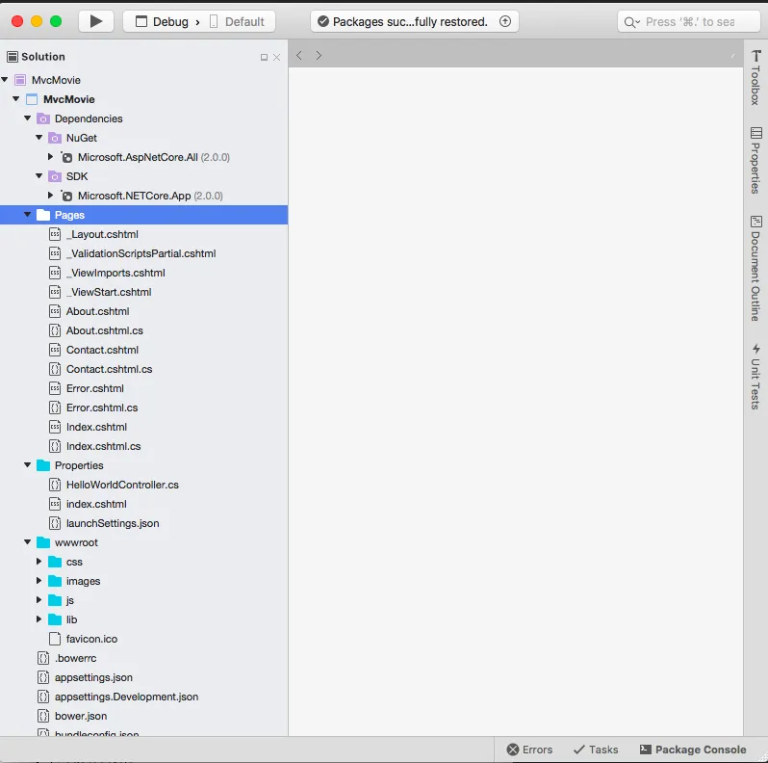The height and width of the screenshot is (763, 768).
Task: Select HelloWorldController.cs file icon
Action: click(56, 485)
